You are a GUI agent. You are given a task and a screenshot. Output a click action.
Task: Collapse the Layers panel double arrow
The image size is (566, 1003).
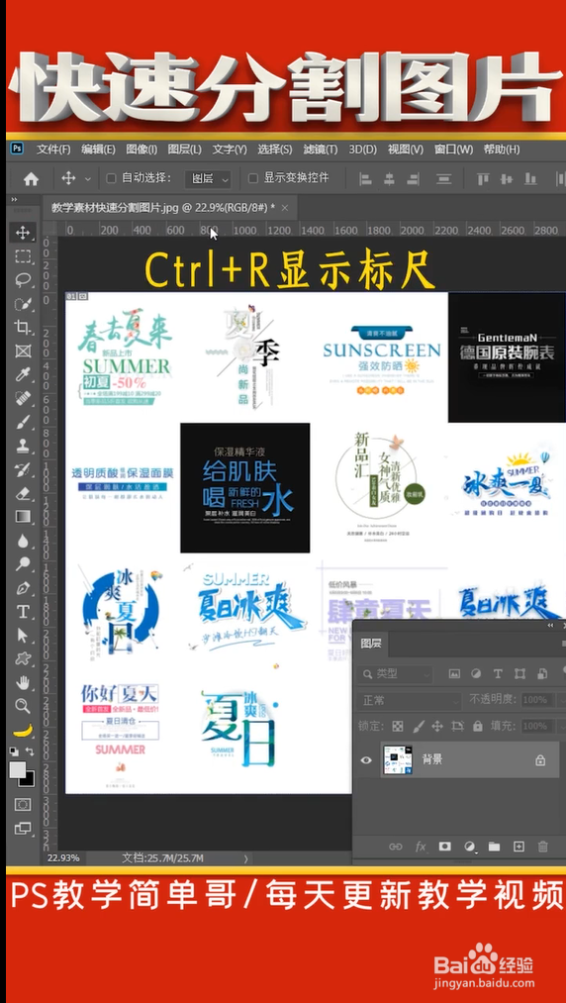[550, 625]
